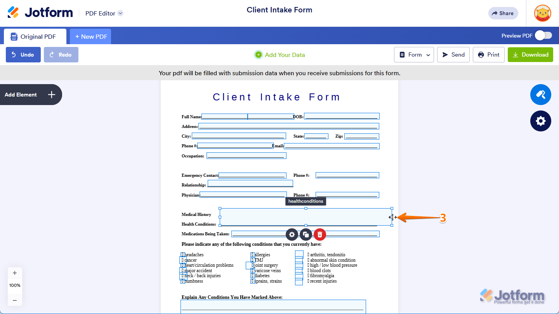The width and height of the screenshot is (559, 314).
Task: Click the Full Name input field
Action: [x=224, y=116]
